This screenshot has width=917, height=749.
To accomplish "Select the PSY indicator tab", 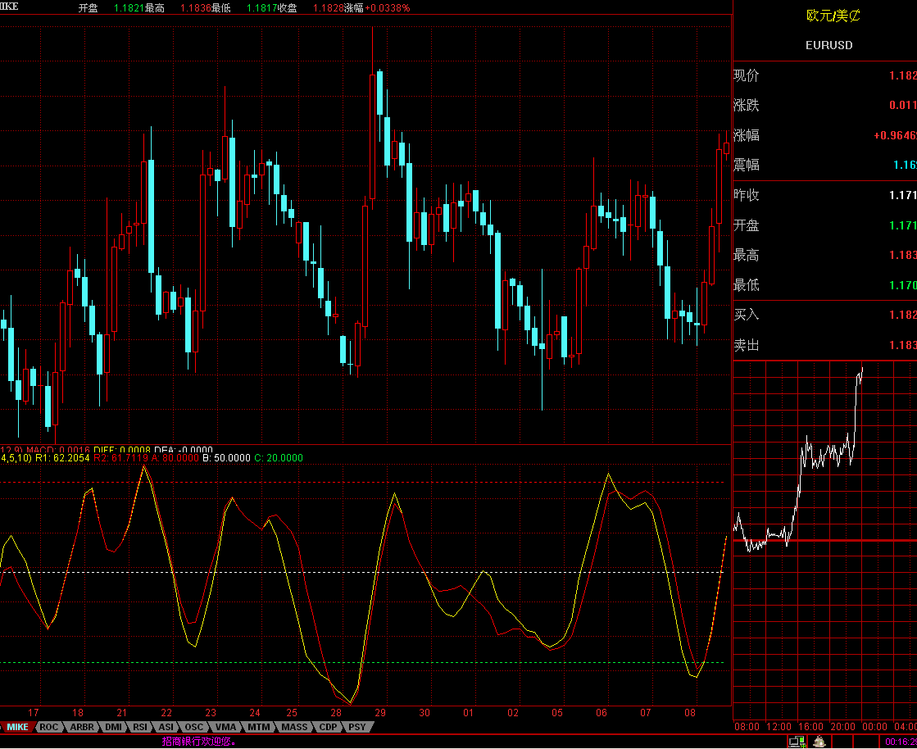I will point(357,727).
